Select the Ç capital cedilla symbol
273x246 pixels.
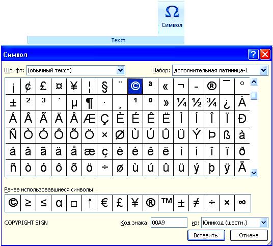click(x=104, y=119)
